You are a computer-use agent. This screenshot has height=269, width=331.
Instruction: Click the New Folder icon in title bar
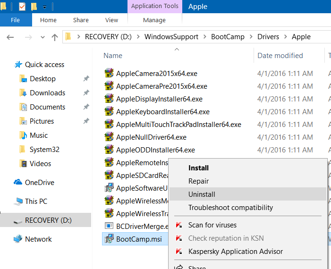click(34, 7)
